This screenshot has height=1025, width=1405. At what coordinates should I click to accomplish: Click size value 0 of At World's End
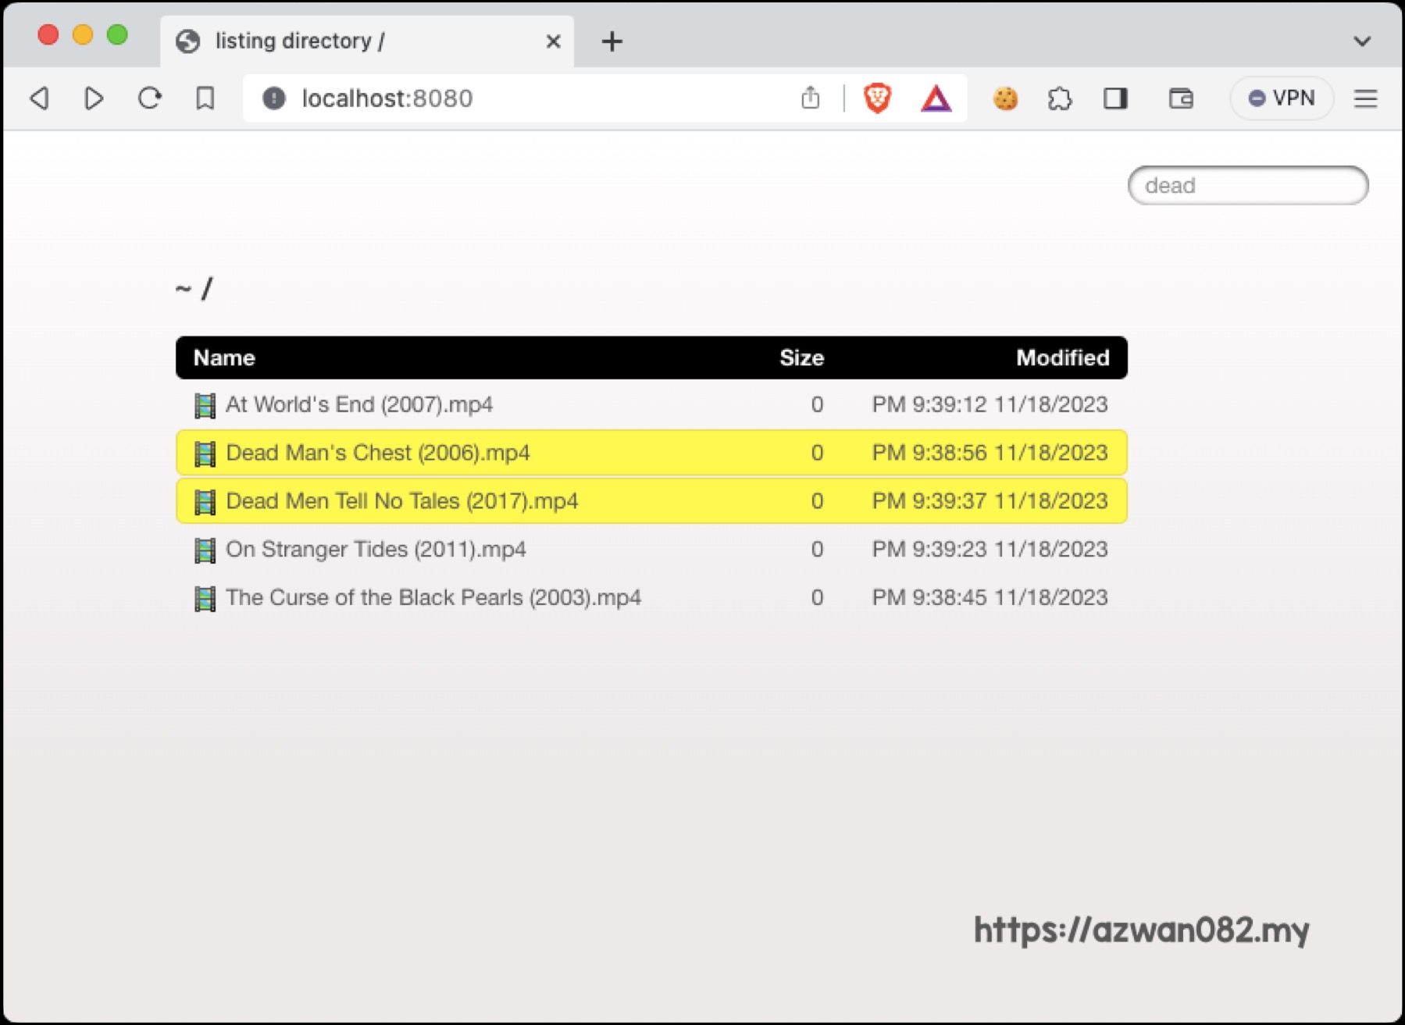click(817, 404)
